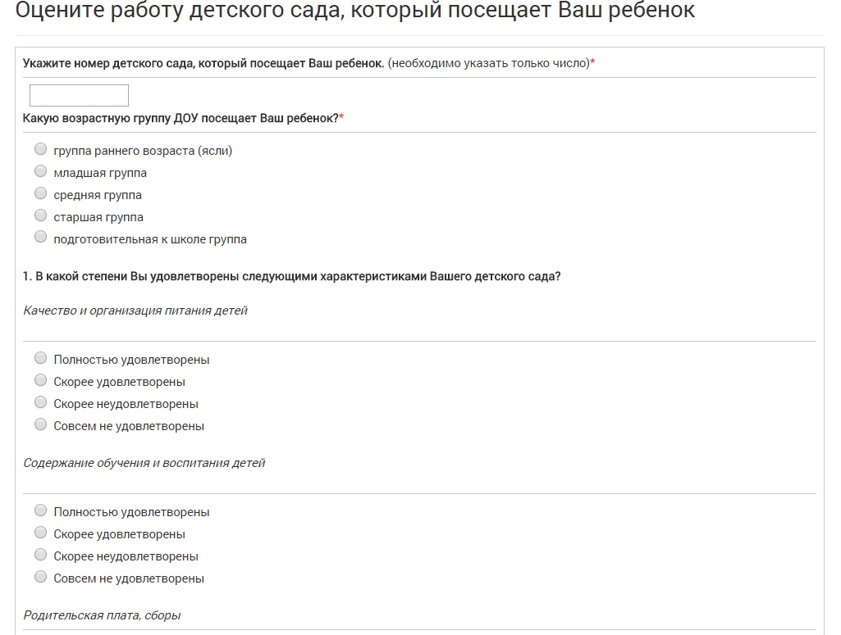Choose the 'младшая группа' radio button
The width and height of the screenshot is (841, 635).
pos(41,170)
